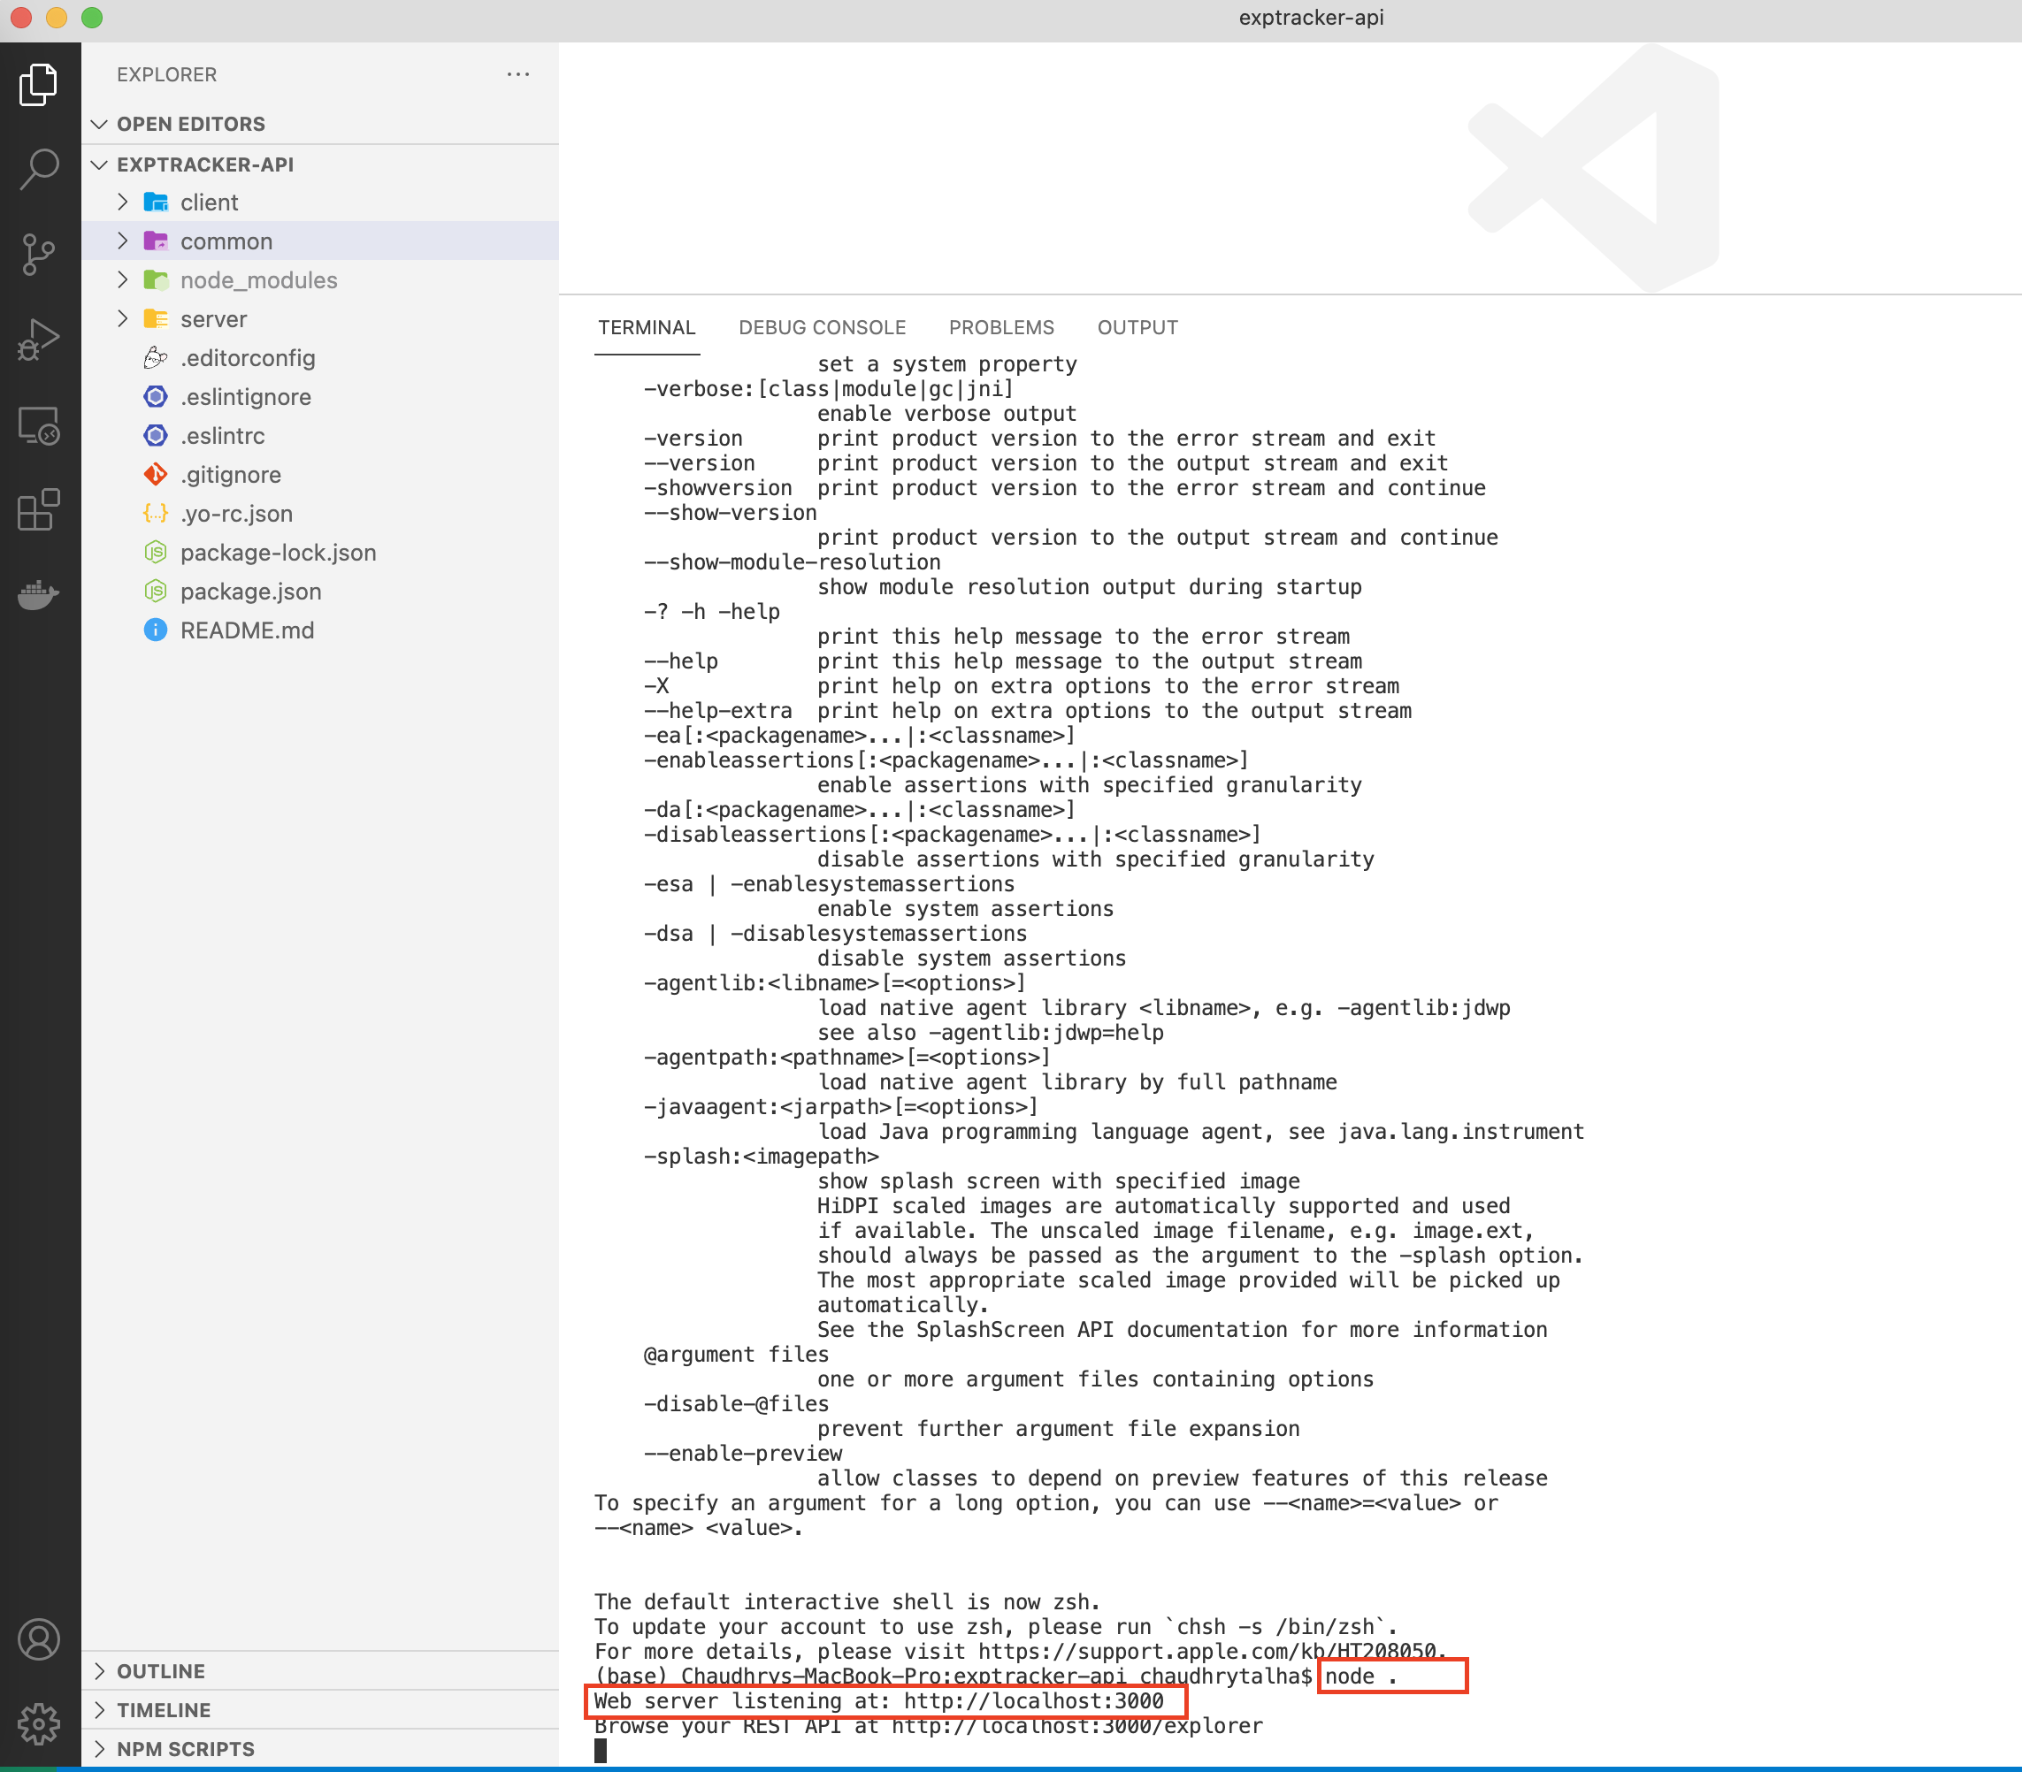
Task: Open package.json file
Action: [x=250, y=592]
